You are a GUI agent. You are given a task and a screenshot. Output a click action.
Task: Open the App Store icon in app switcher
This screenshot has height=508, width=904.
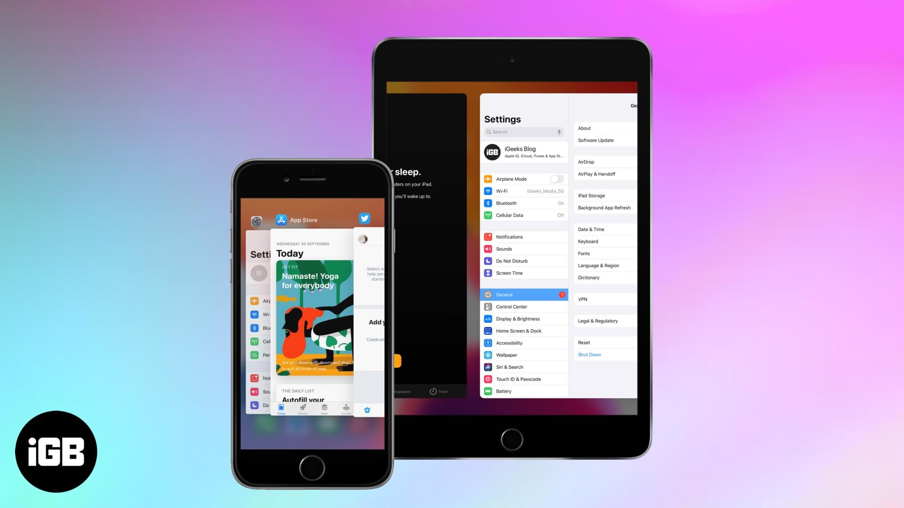281,220
